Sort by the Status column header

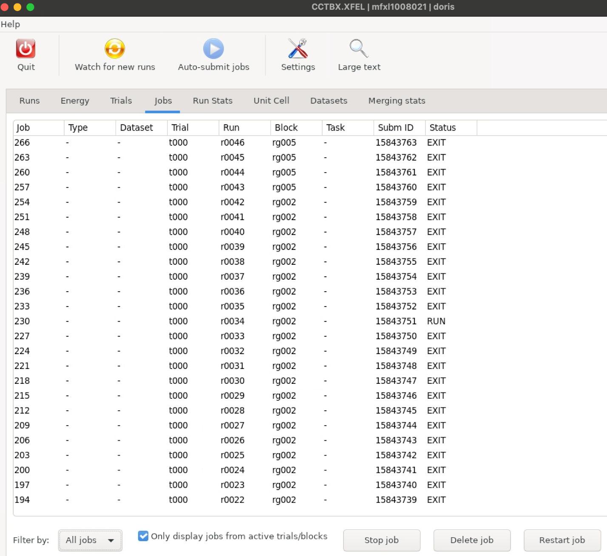(451, 128)
